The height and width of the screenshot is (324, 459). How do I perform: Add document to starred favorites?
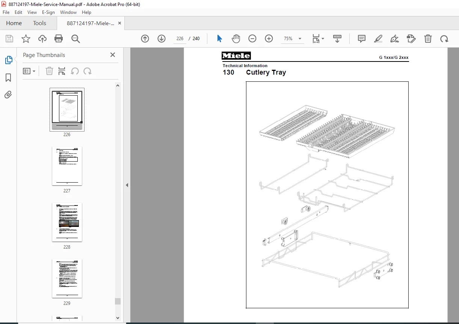(26, 39)
